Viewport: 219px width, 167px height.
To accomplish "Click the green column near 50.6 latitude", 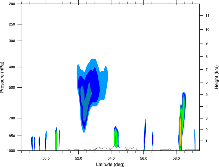I will (x=56, y=139).
